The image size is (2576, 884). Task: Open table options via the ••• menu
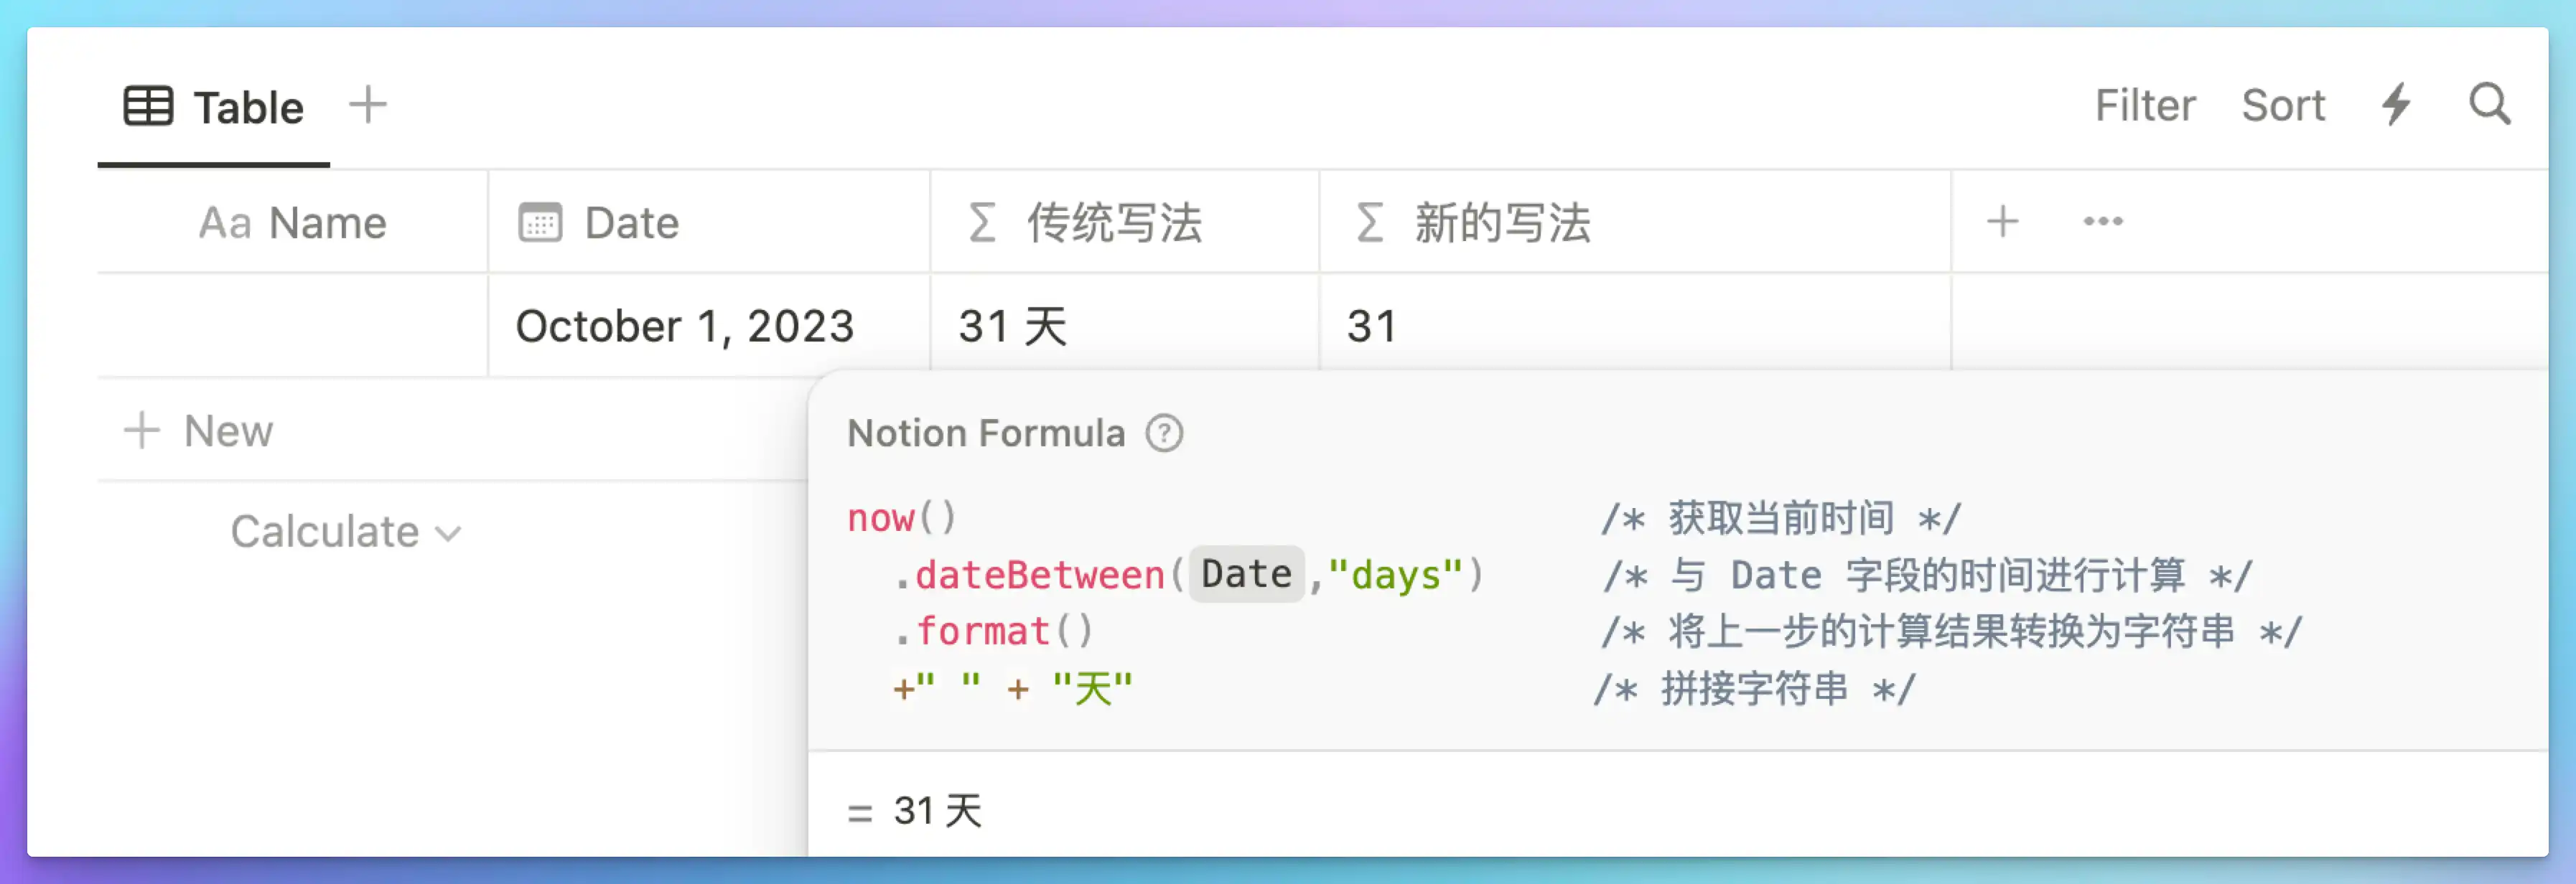[2102, 221]
